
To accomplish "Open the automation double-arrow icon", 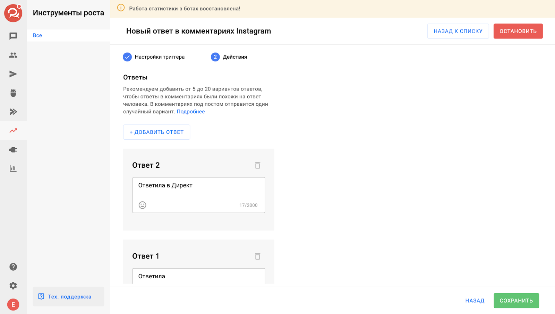I will (x=13, y=112).
